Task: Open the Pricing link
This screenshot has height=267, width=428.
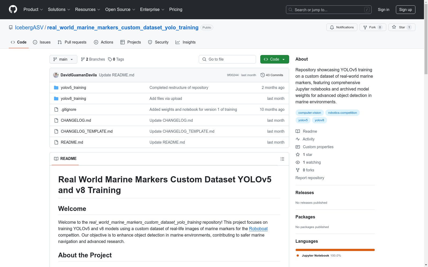Action: click(176, 10)
